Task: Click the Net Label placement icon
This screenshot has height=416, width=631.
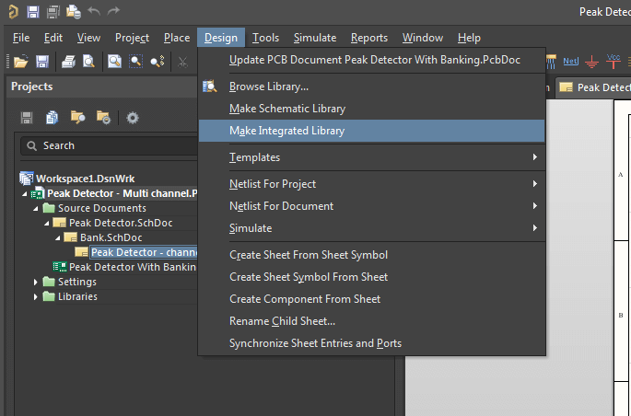Action: click(571, 62)
